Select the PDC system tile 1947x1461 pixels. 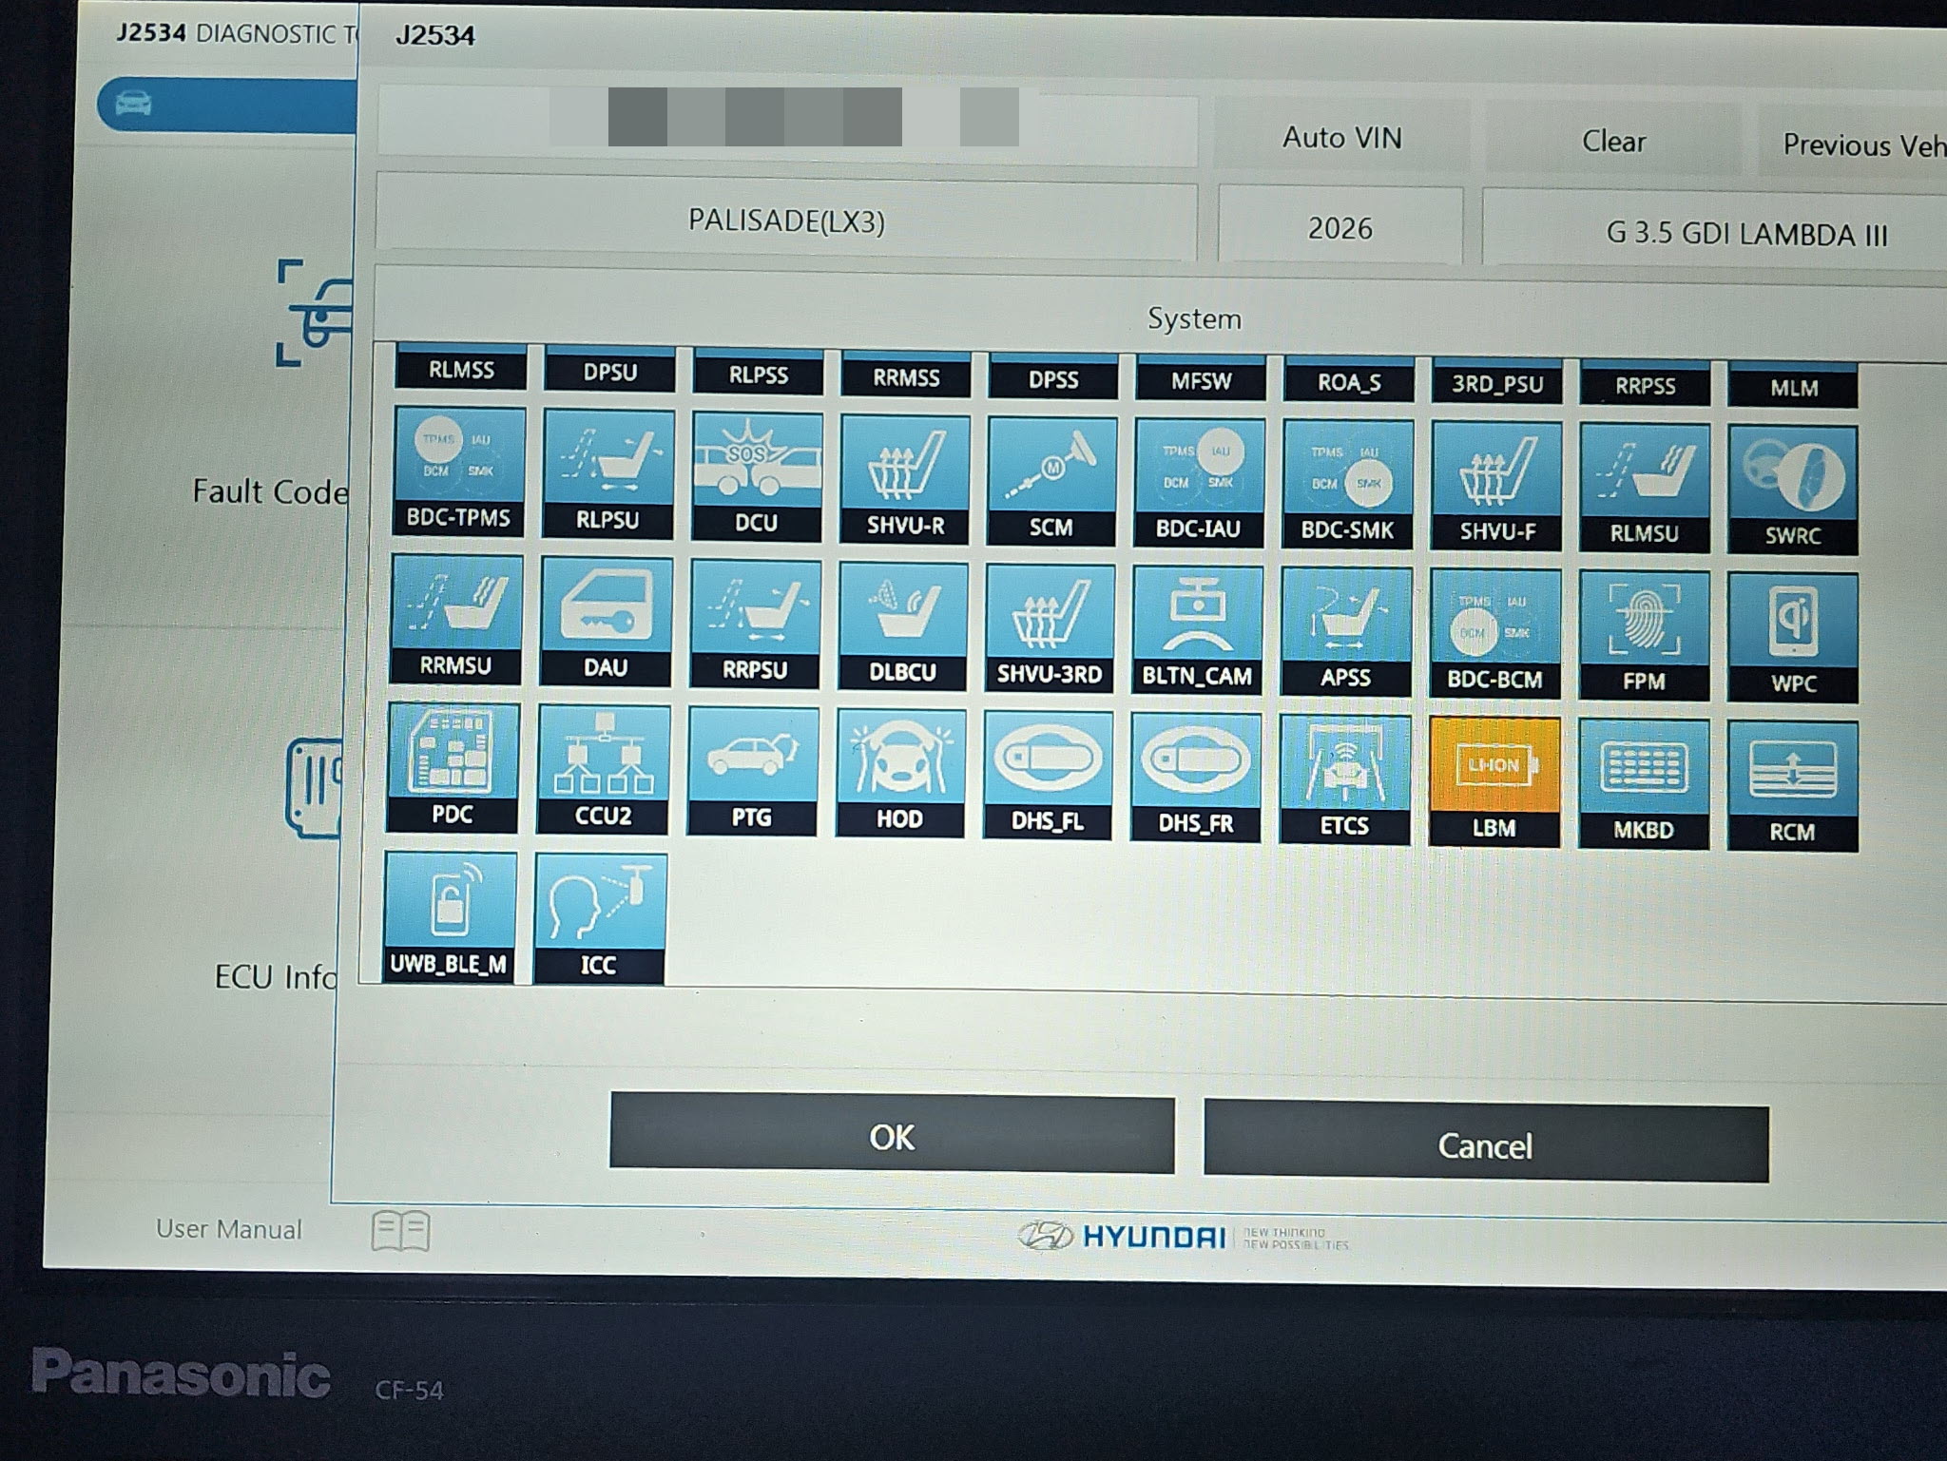click(453, 768)
